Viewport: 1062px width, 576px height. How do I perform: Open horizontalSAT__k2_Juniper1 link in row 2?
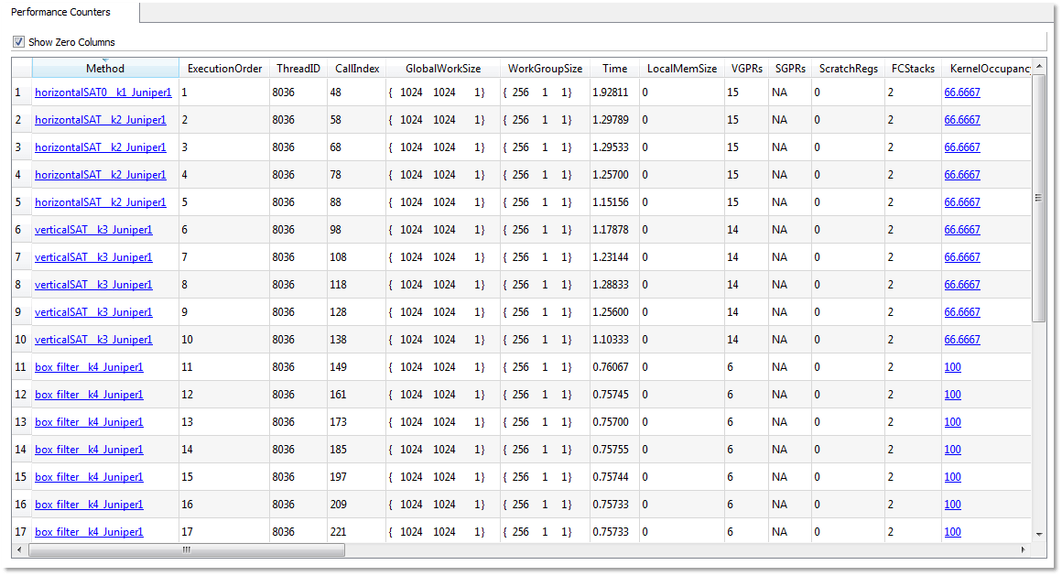pyautogui.click(x=100, y=120)
